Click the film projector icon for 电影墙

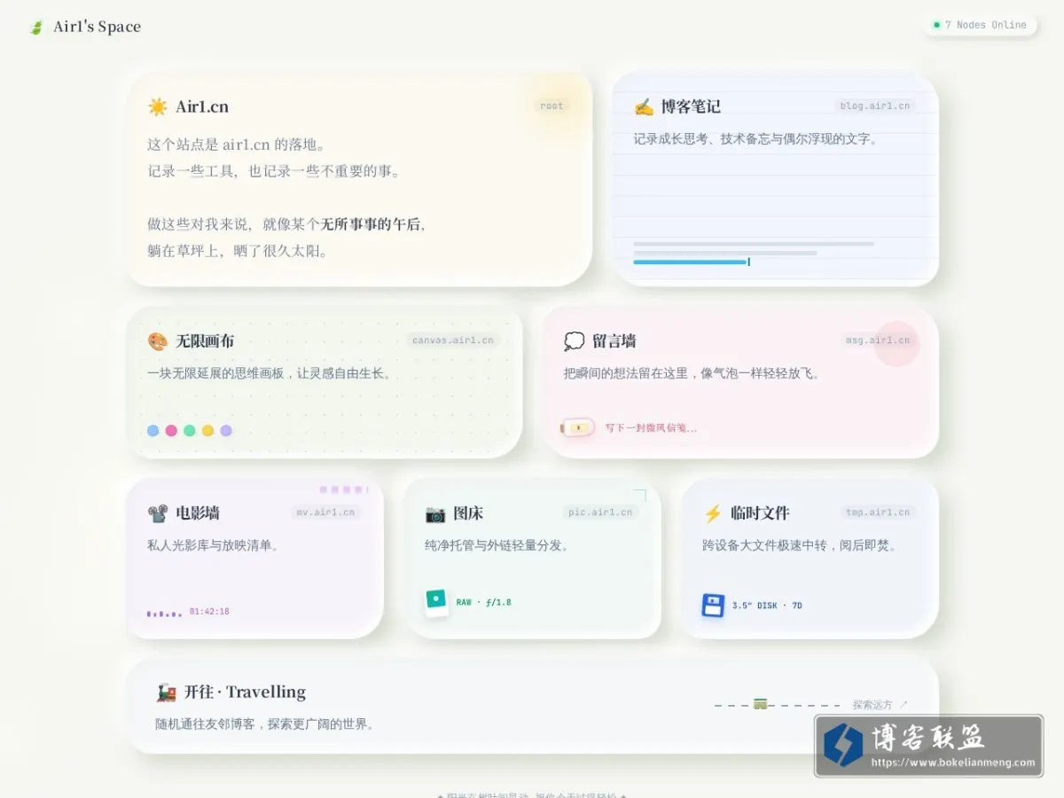click(x=158, y=513)
